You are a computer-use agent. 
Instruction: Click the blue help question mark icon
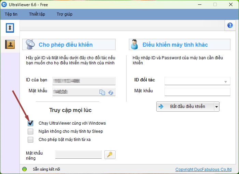[230, 26]
